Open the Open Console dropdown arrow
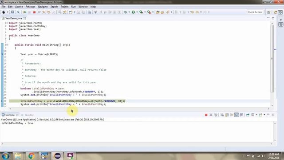 (x=264, y=115)
